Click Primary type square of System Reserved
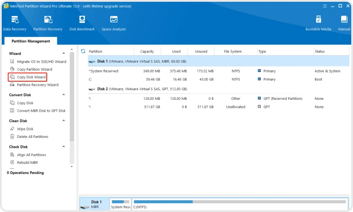This screenshot has height=212, width=353. click(259, 71)
